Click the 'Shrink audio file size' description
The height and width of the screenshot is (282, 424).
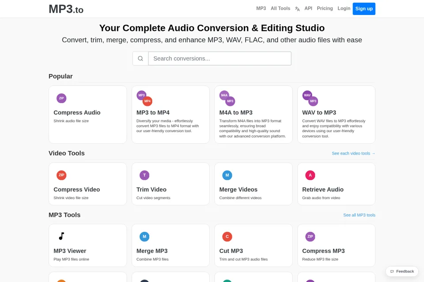pos(71,121)
